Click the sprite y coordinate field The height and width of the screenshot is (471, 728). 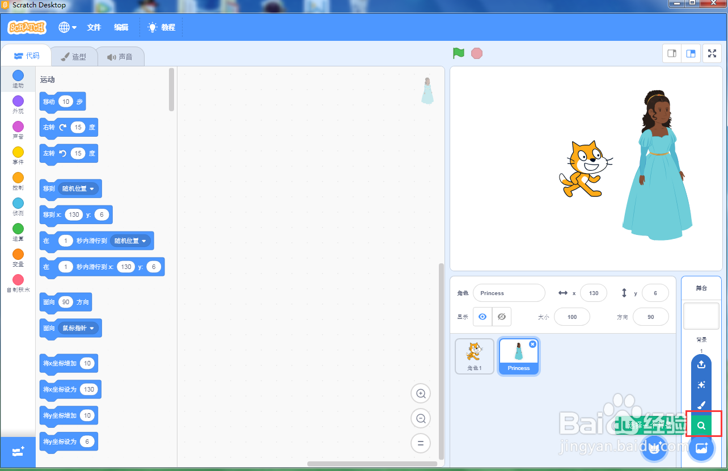(x=655, y=293)
